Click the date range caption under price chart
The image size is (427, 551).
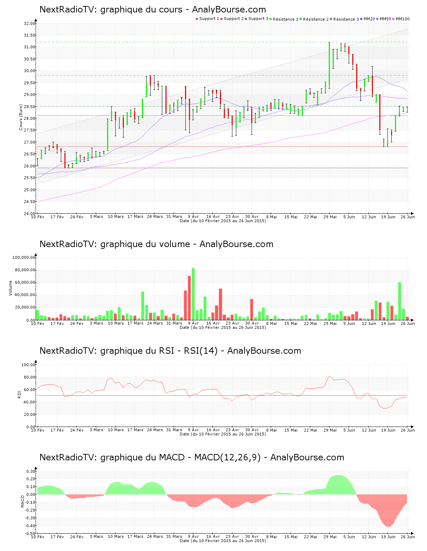(x=223, y=221)
